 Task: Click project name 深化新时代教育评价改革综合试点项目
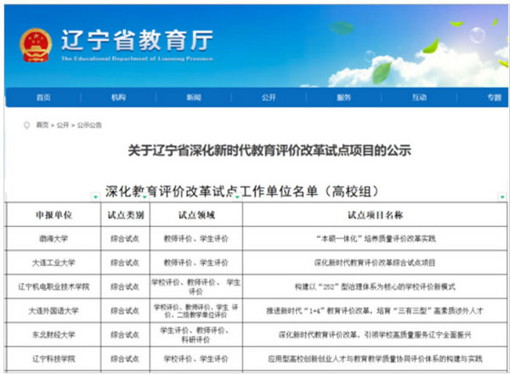375,263
